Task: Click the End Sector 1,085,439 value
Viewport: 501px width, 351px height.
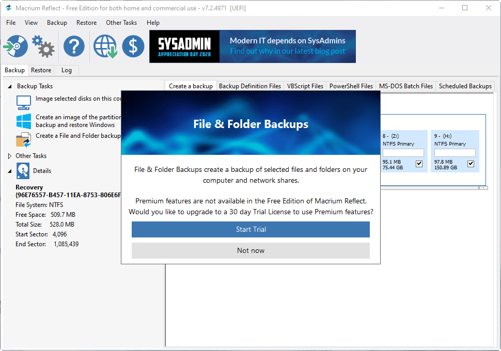Action: coord(66,244)
